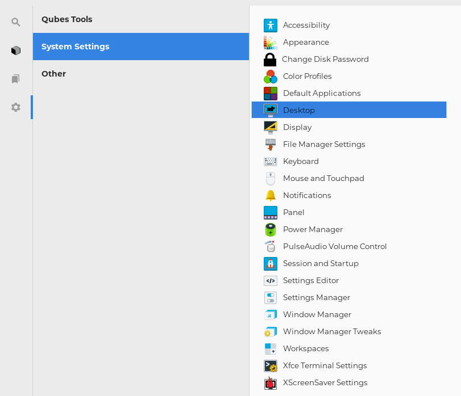Screen dimensions: 461x396
Task: Click the Qubes cube icon in sidebar
Action: point(15,50)
